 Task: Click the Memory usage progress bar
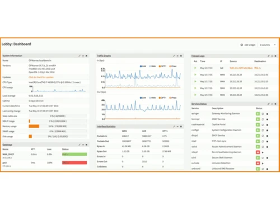[x=58, y=127]
